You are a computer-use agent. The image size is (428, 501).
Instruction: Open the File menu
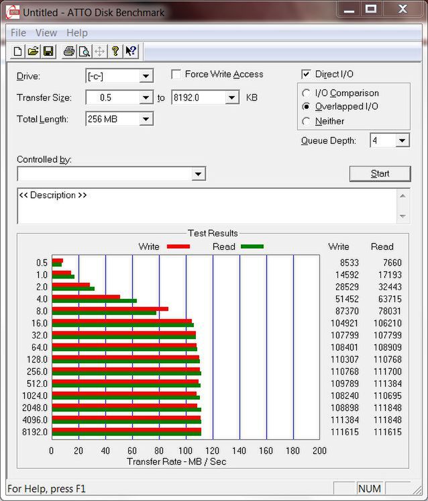18,33
